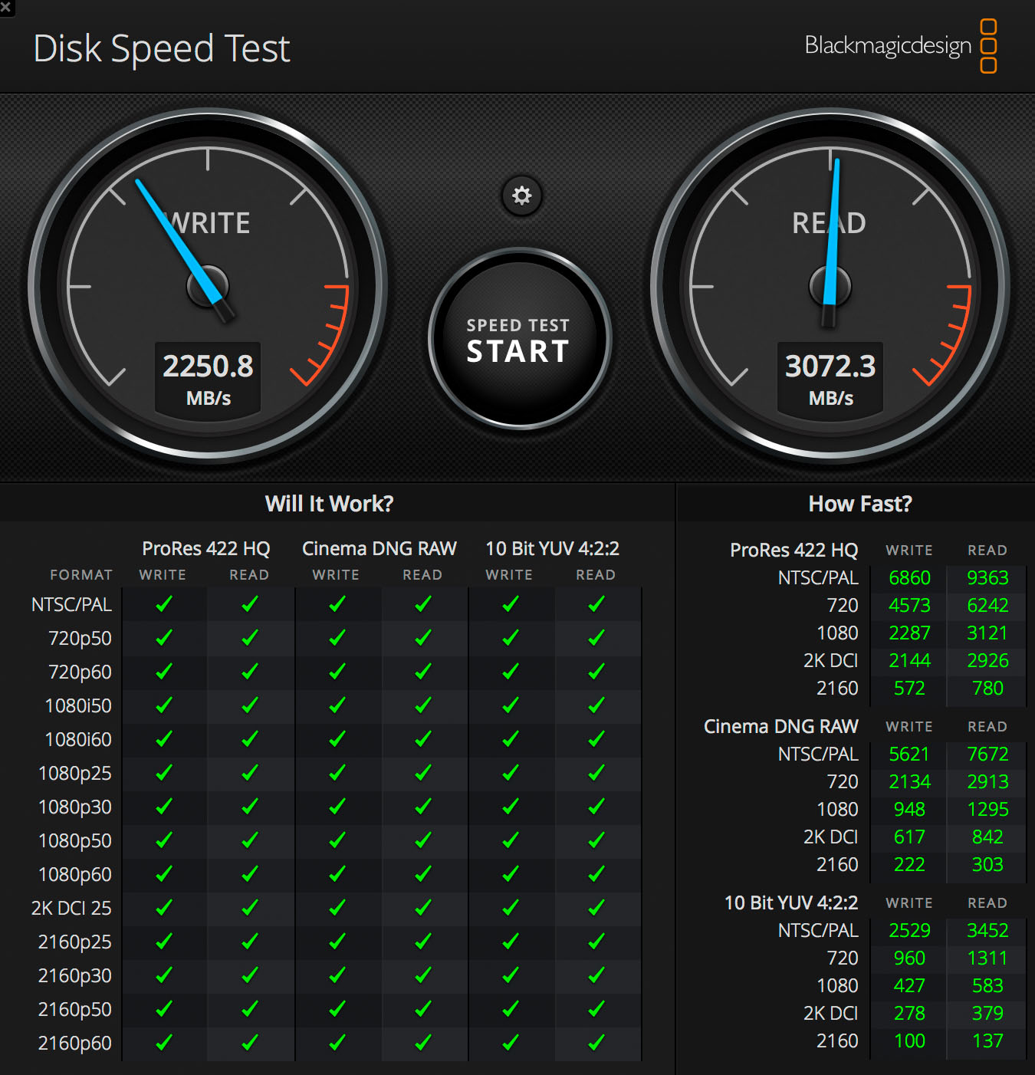Screen dimensions: 1035x1075
Task: Click 2160p60 10 Bit YUV read checkmark
Action: tap(596, 1043)
